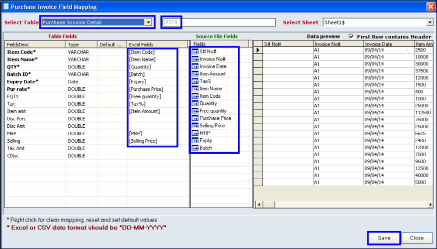The height and width of the screenshot is (249, 437).
Task: Select the Item Name* table field row
Action: click(97, 59)
